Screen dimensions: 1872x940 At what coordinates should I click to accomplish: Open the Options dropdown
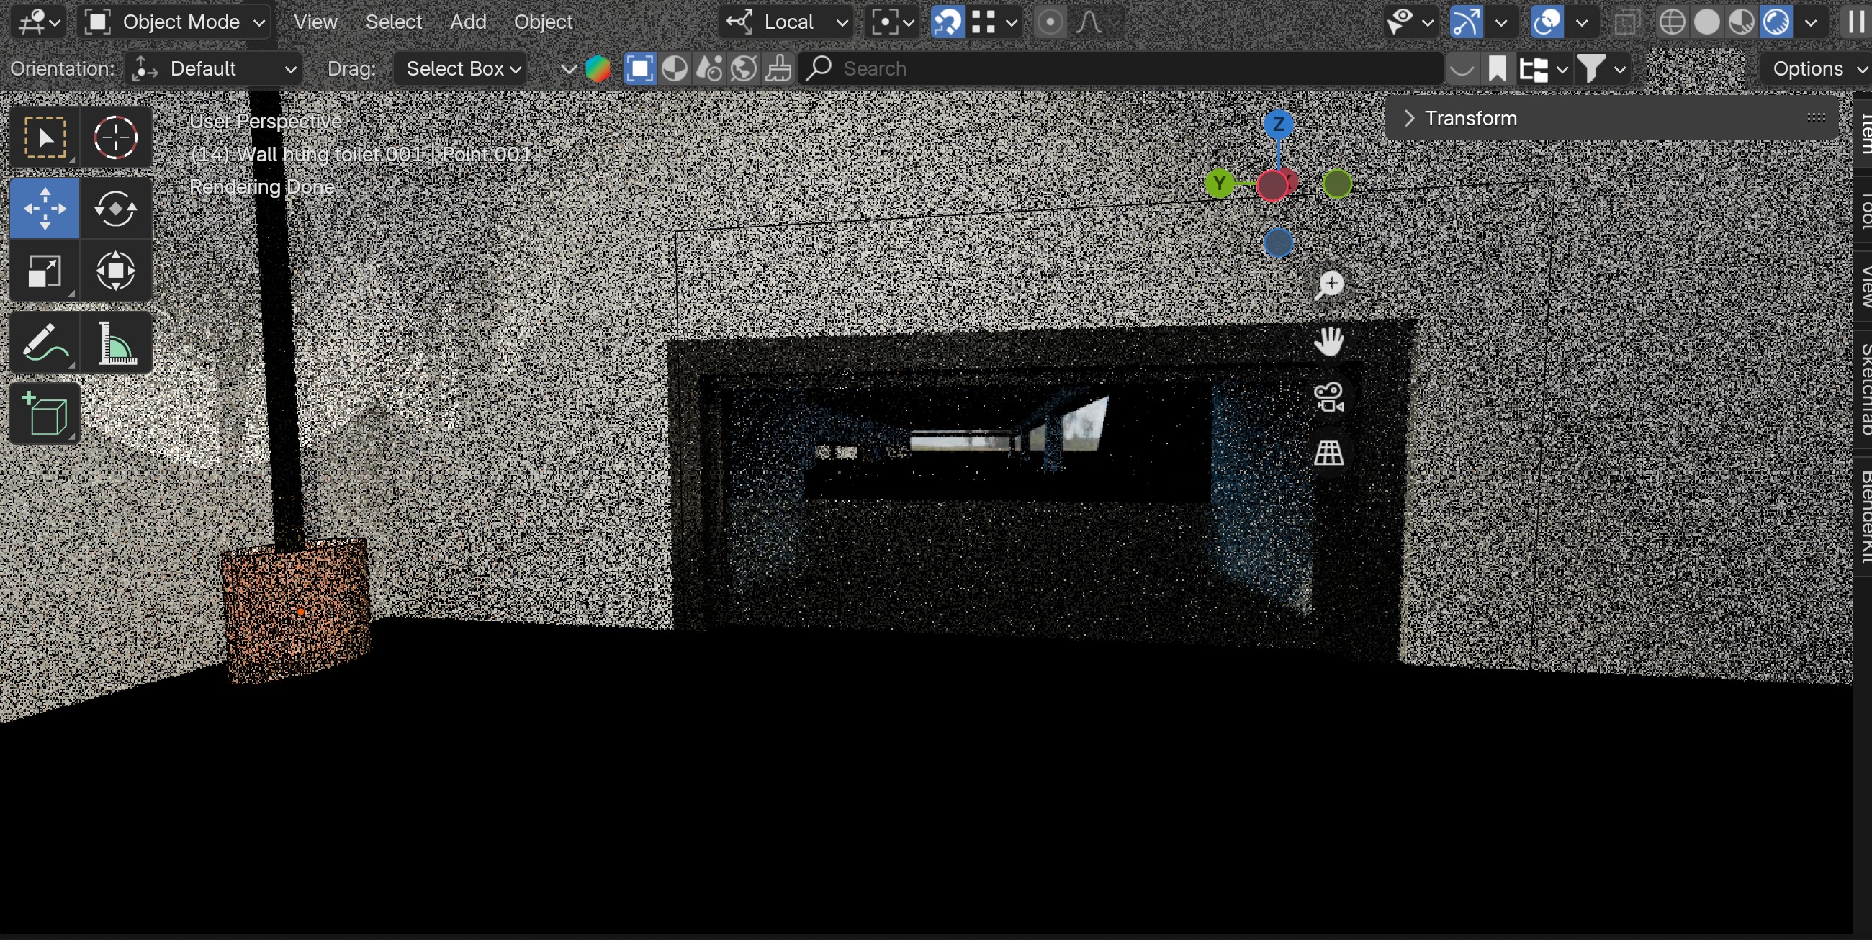point(1816,69)
